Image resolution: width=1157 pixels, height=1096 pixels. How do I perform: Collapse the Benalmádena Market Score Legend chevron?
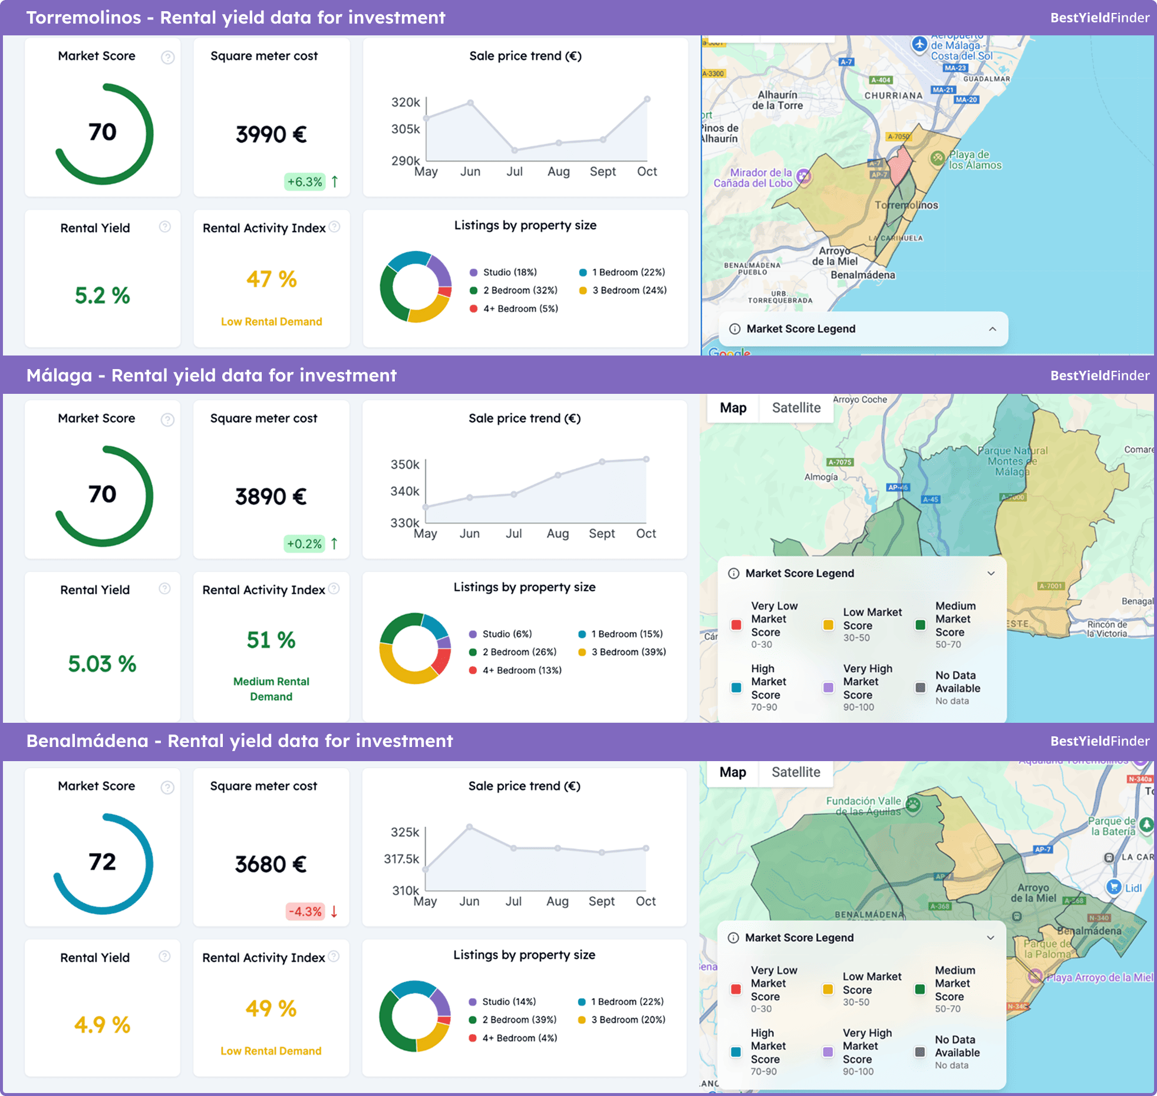point(991,938)
